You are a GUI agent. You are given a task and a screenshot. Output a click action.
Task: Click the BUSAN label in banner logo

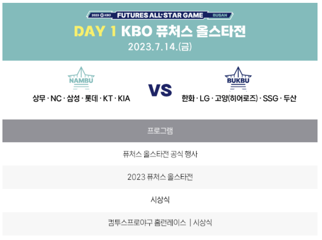pos(220,15)
